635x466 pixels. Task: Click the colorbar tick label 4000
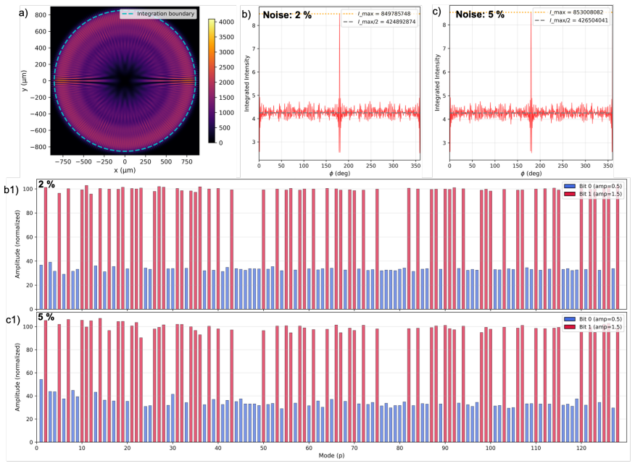(x=226, y=22)
